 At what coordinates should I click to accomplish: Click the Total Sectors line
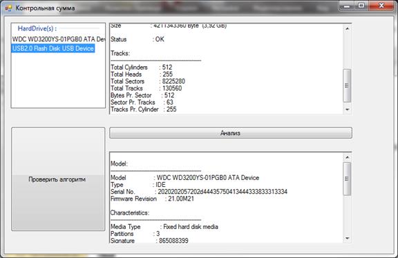[x=148, y=81]
